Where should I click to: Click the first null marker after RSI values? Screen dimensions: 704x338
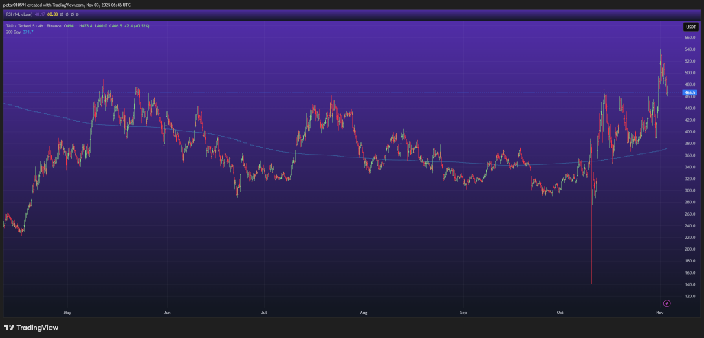pos(62,14)
